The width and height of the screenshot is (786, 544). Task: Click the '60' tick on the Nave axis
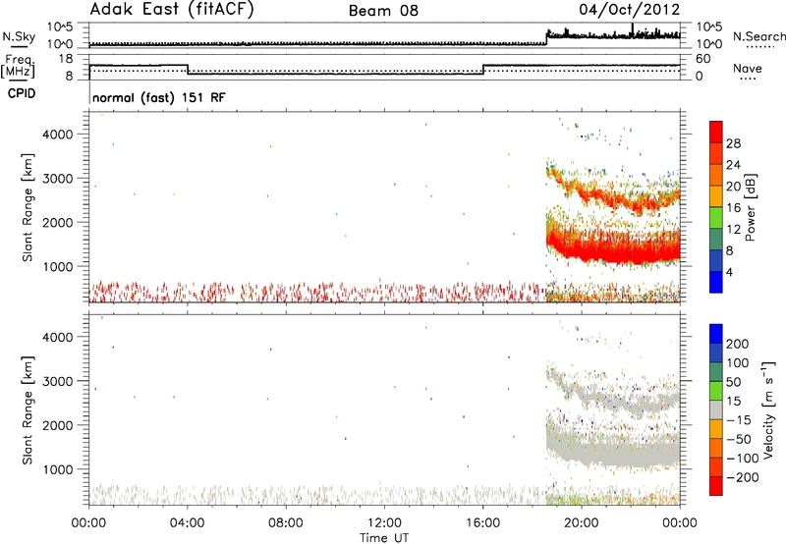[703, 59]
